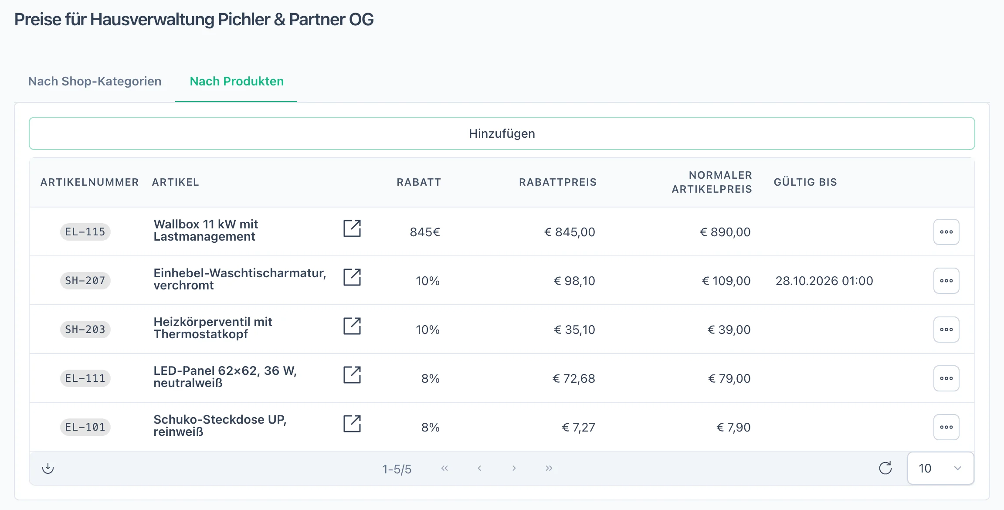Select the Nach Produkten tab

coord(237,82)
